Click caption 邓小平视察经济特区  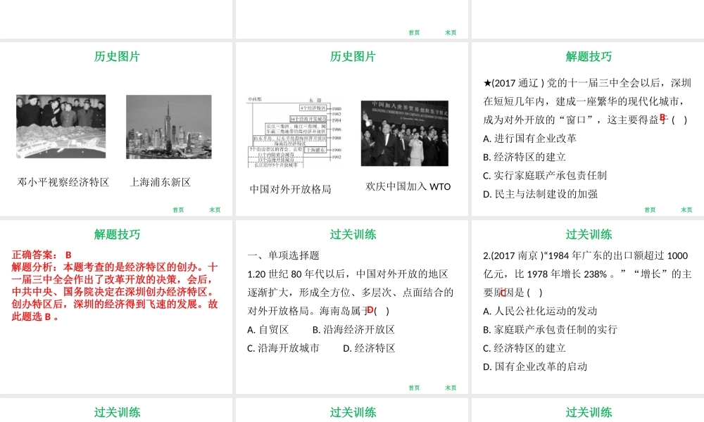63,182
